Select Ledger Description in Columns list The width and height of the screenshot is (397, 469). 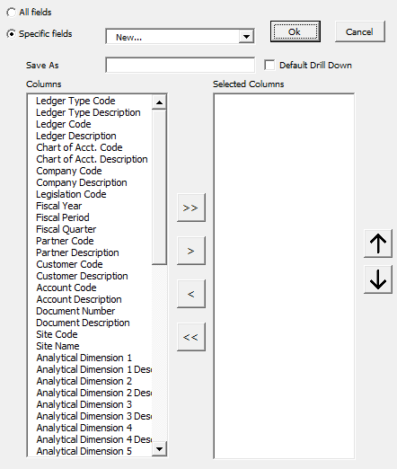tap(89, 136)
